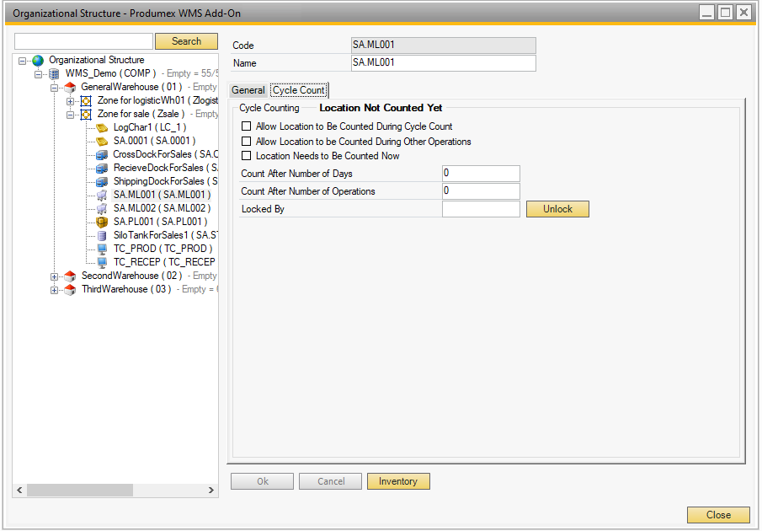Click the globe icon beside Organizational Structure
762x531 pixels.
click(37, 61)
